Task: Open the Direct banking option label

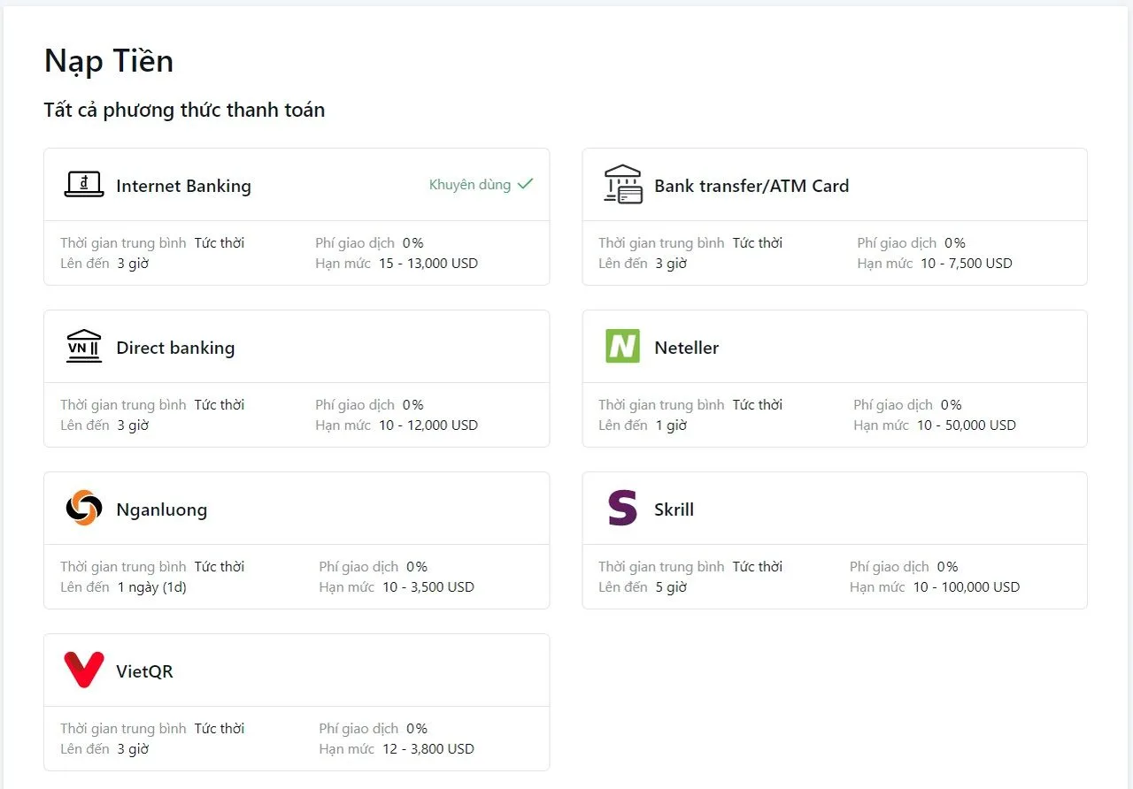Action: (175, 348)
